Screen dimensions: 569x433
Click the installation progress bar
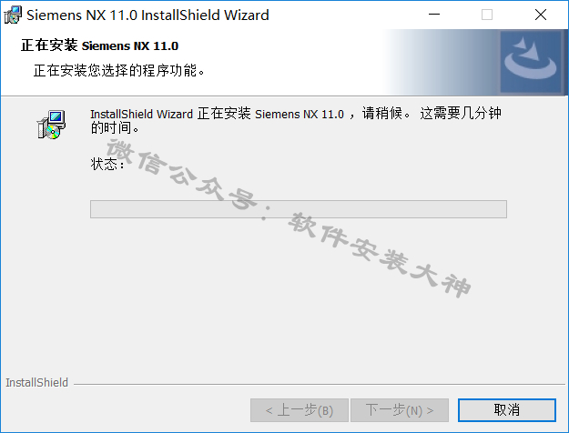pos(299,209)
